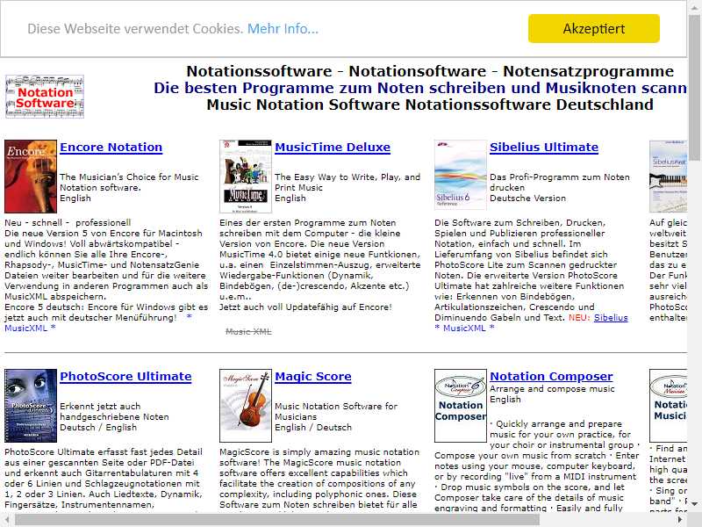The image size is (702, 527).
Task: Click 'Neu - schnell - professionell' text
Action: [68, 223]
